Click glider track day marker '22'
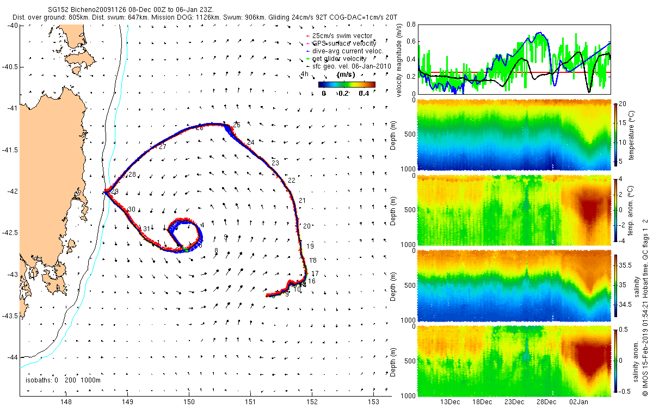Viewport: 653px width, 408px height. tap(292, 181)
